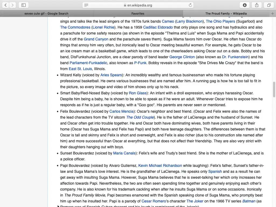Open the Spanish language link

coord(215,171)
